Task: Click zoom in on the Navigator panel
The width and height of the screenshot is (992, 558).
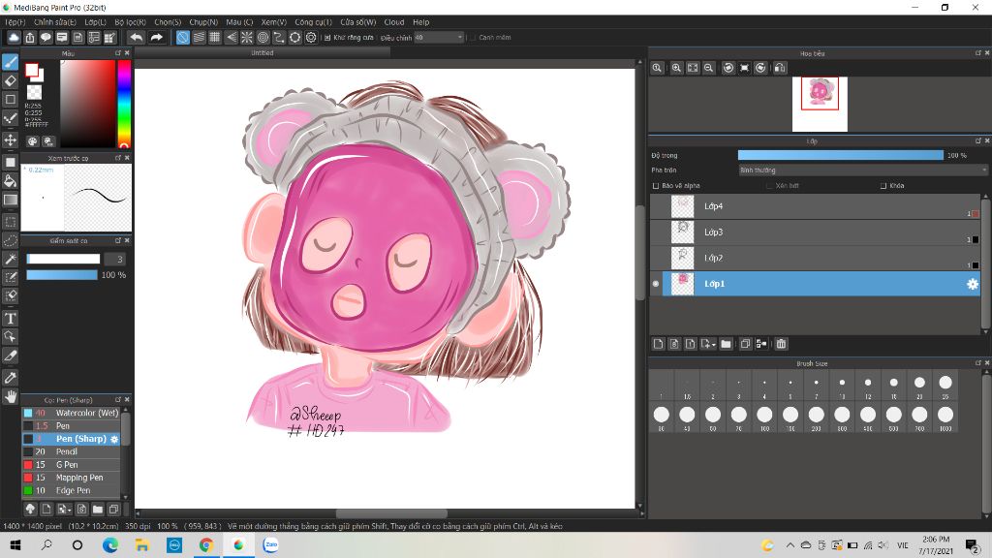Action: pyautogui.click(x=676, y=68)
